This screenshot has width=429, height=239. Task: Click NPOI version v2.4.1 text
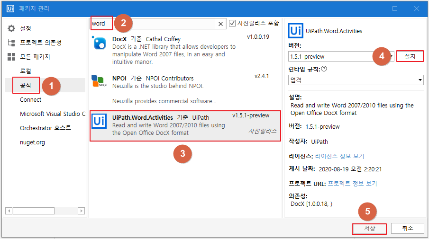(x=262, y=76)
